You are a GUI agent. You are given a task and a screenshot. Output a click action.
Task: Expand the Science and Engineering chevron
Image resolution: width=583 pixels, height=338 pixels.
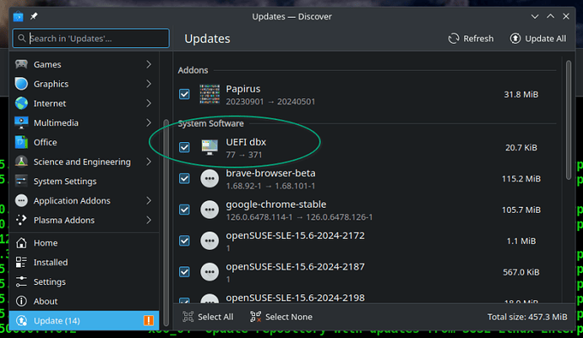[148, 161]
